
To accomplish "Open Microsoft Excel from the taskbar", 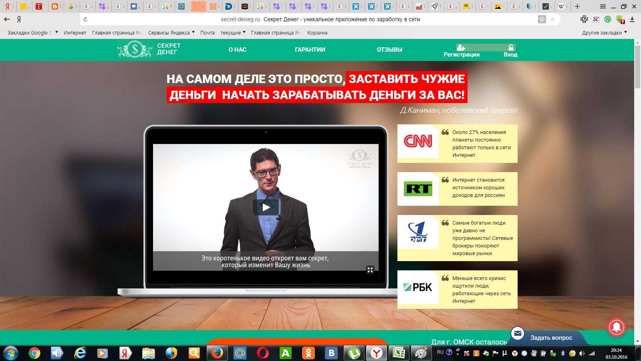I will pos(399,353).
